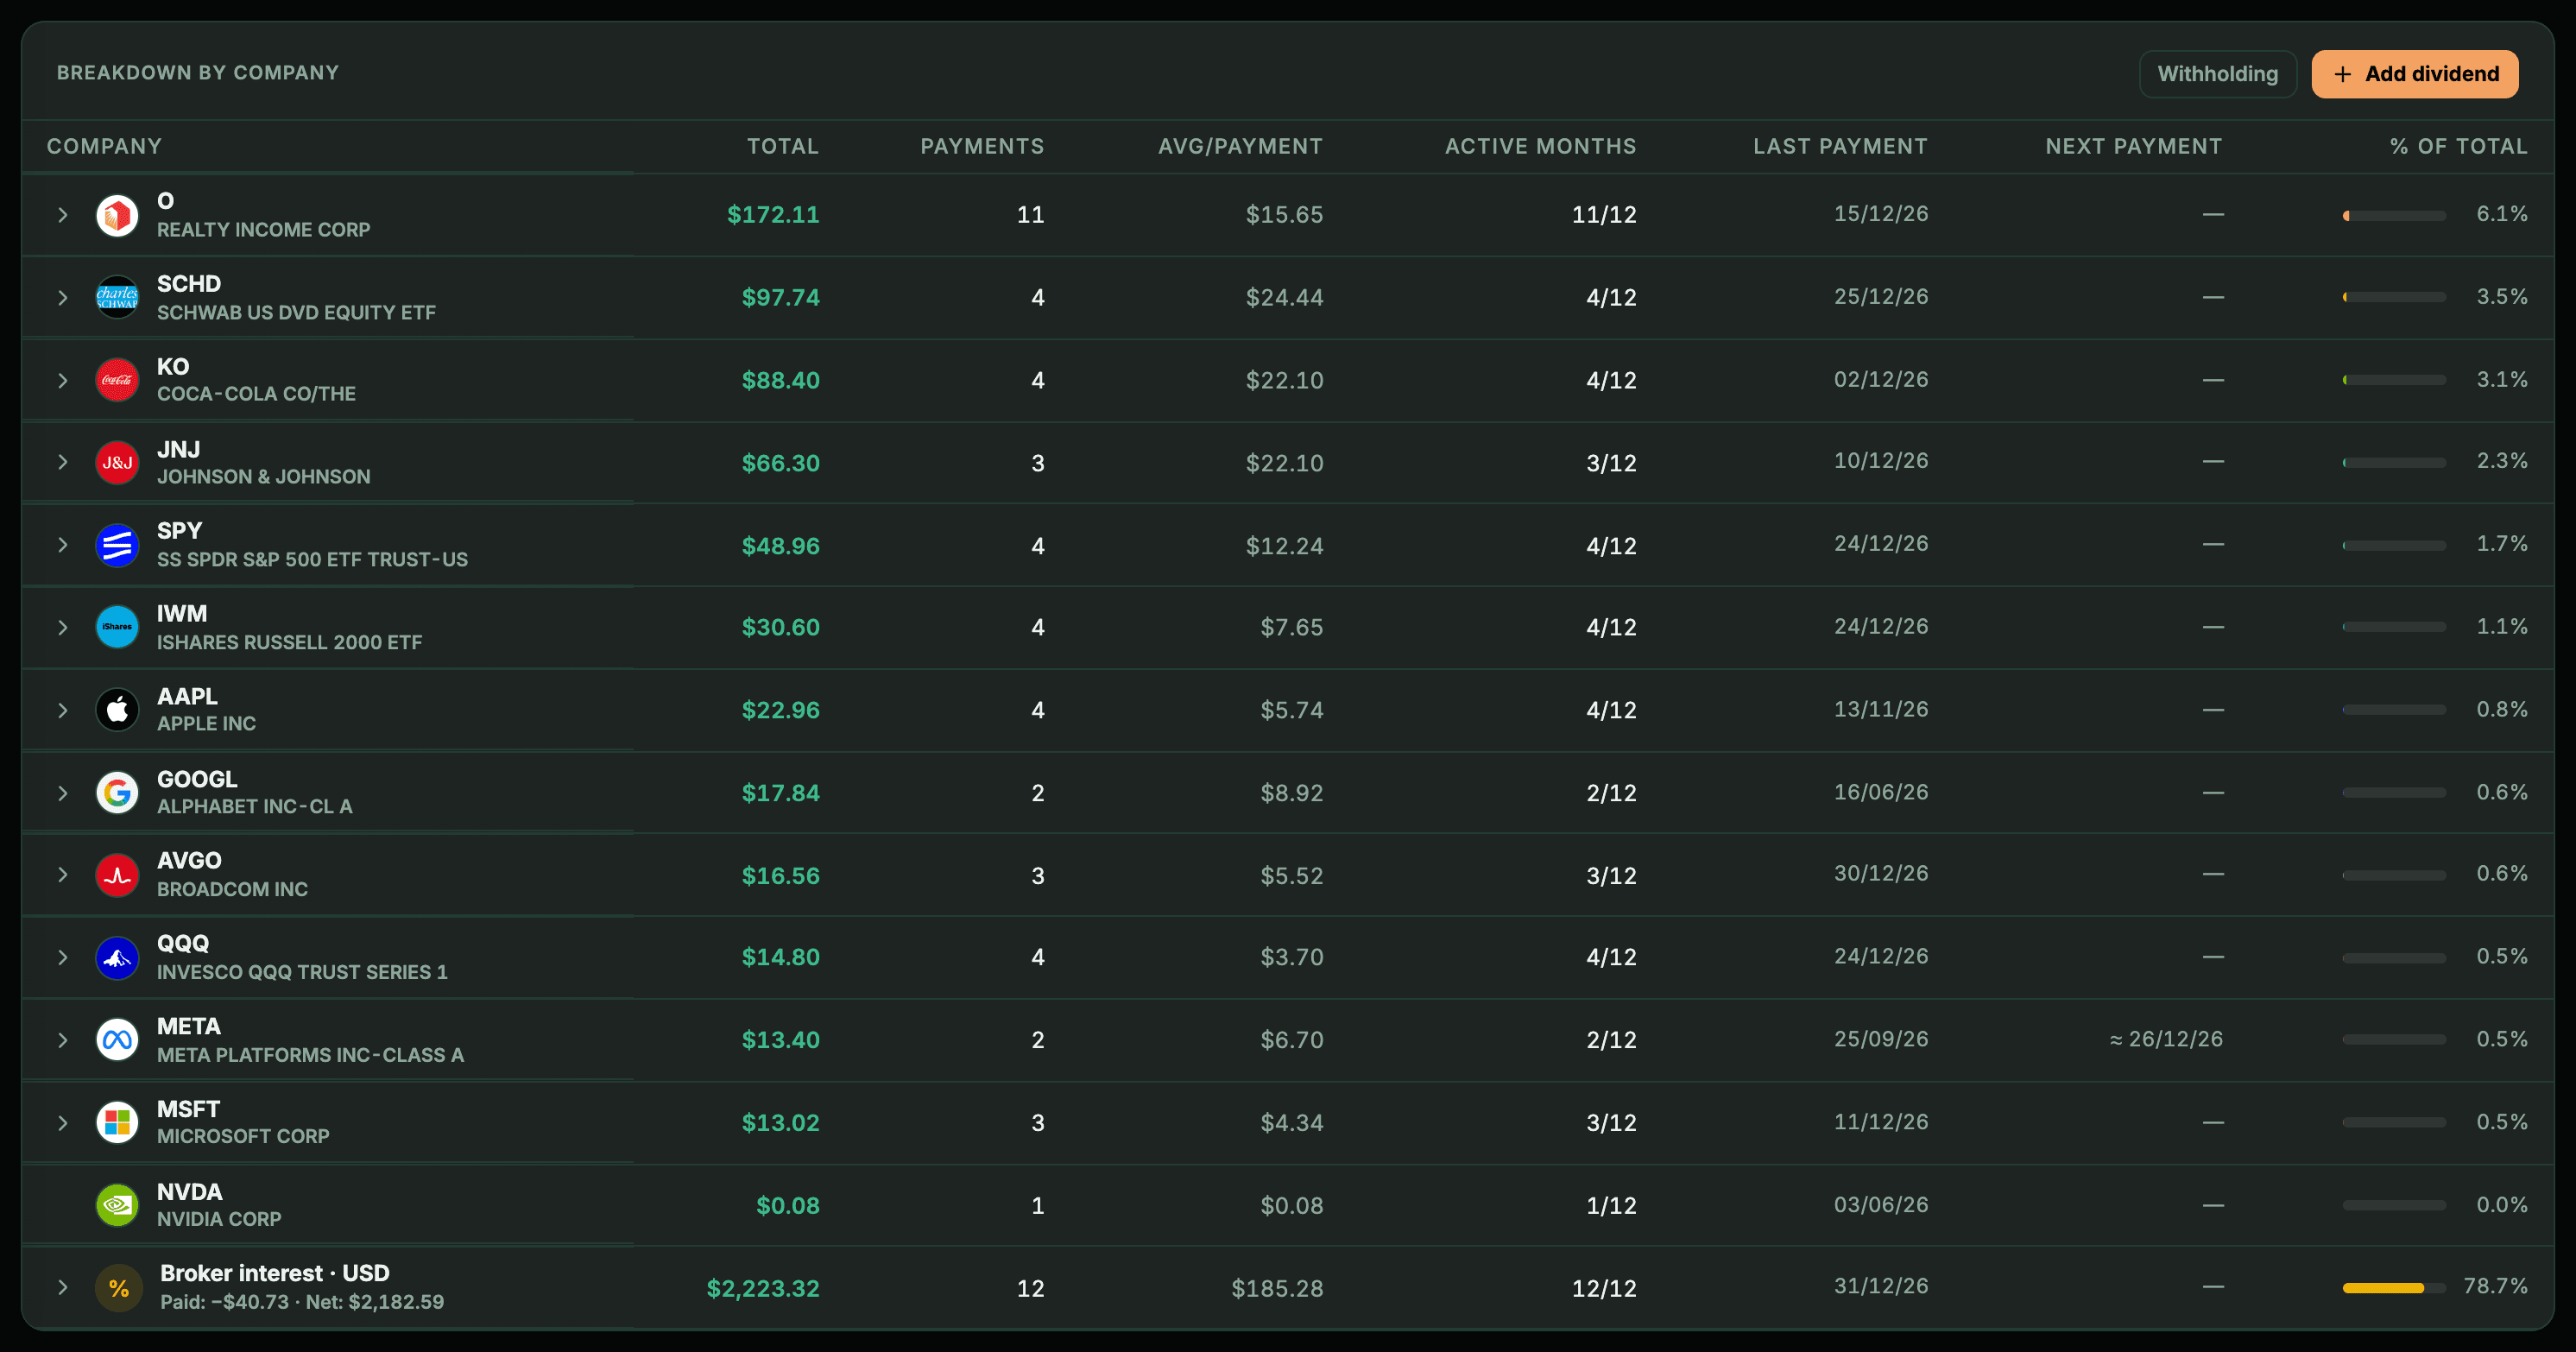Click 'SS SPDR S&P 500 ETF TRUST-US' text
This screenshot has height=1352, width=2576.
point(312,560)
